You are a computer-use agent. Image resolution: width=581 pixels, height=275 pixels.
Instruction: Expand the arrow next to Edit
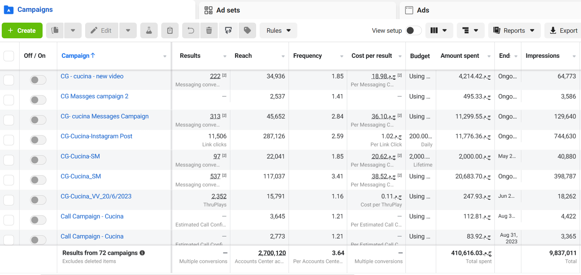128,31
